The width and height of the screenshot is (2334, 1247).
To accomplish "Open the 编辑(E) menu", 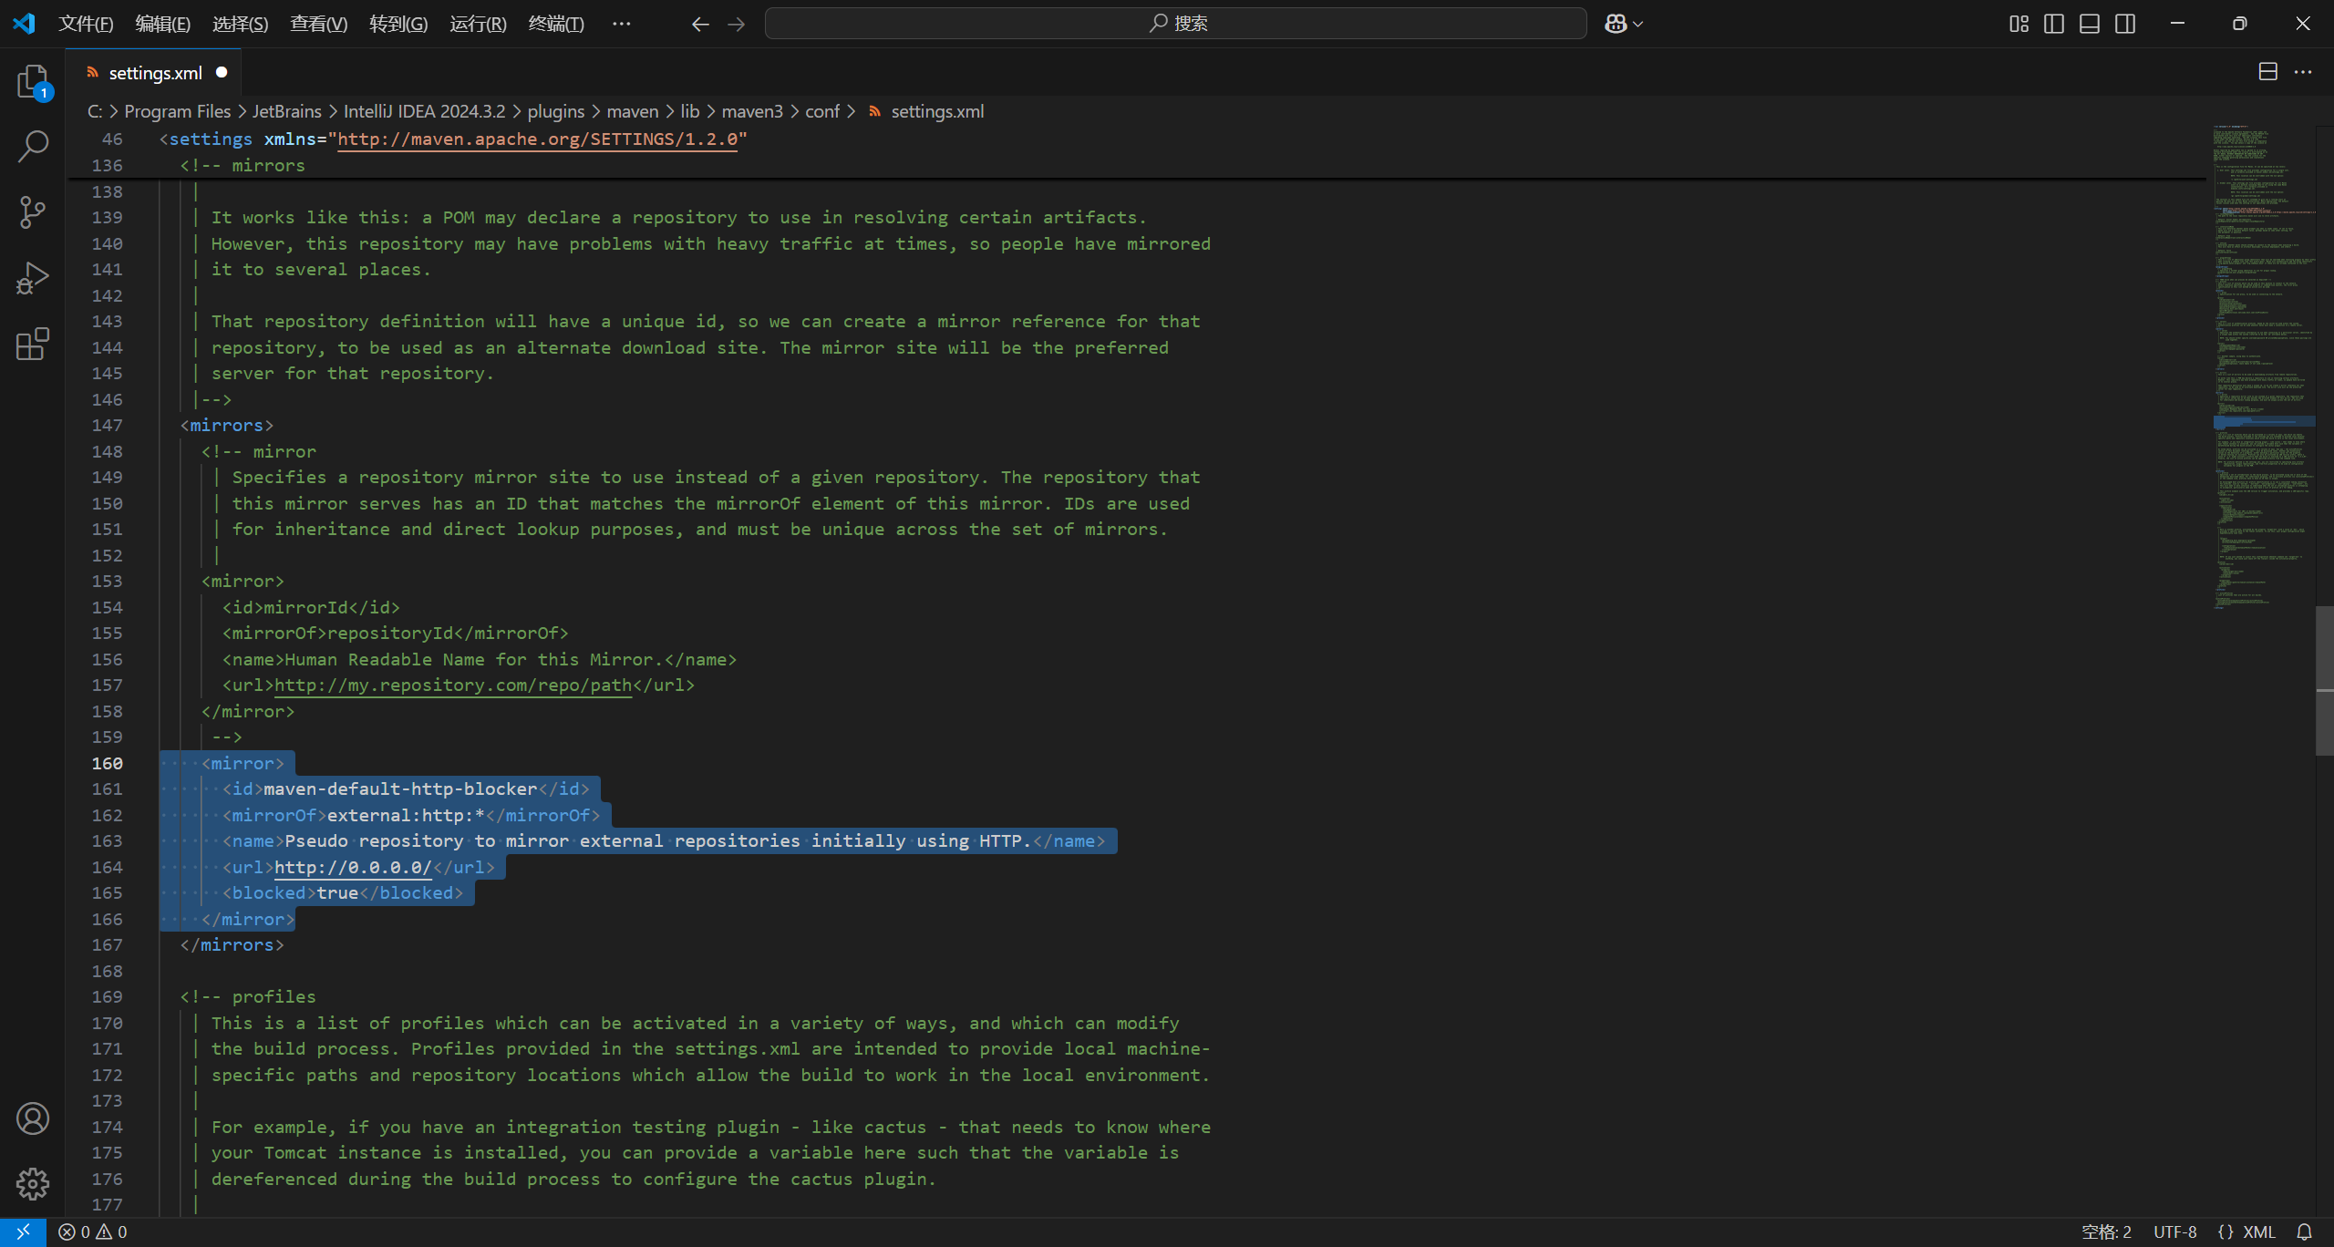I will [x=163, y=24].
